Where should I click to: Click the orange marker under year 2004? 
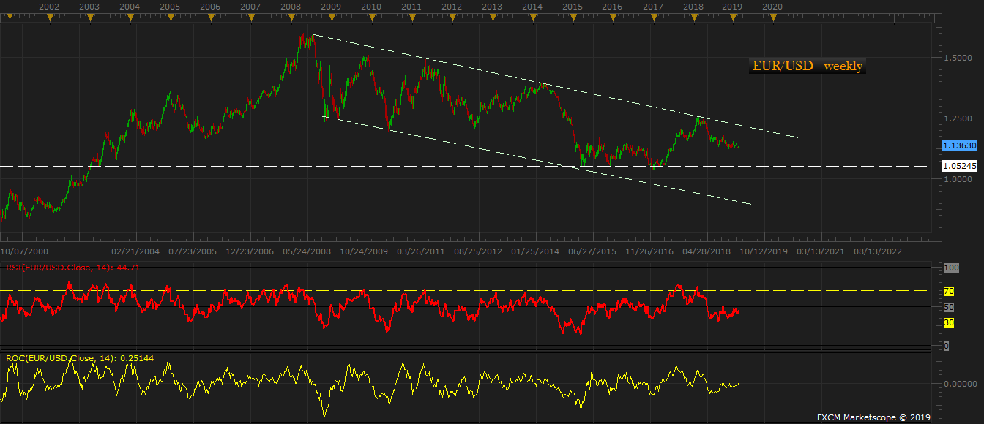130,17
